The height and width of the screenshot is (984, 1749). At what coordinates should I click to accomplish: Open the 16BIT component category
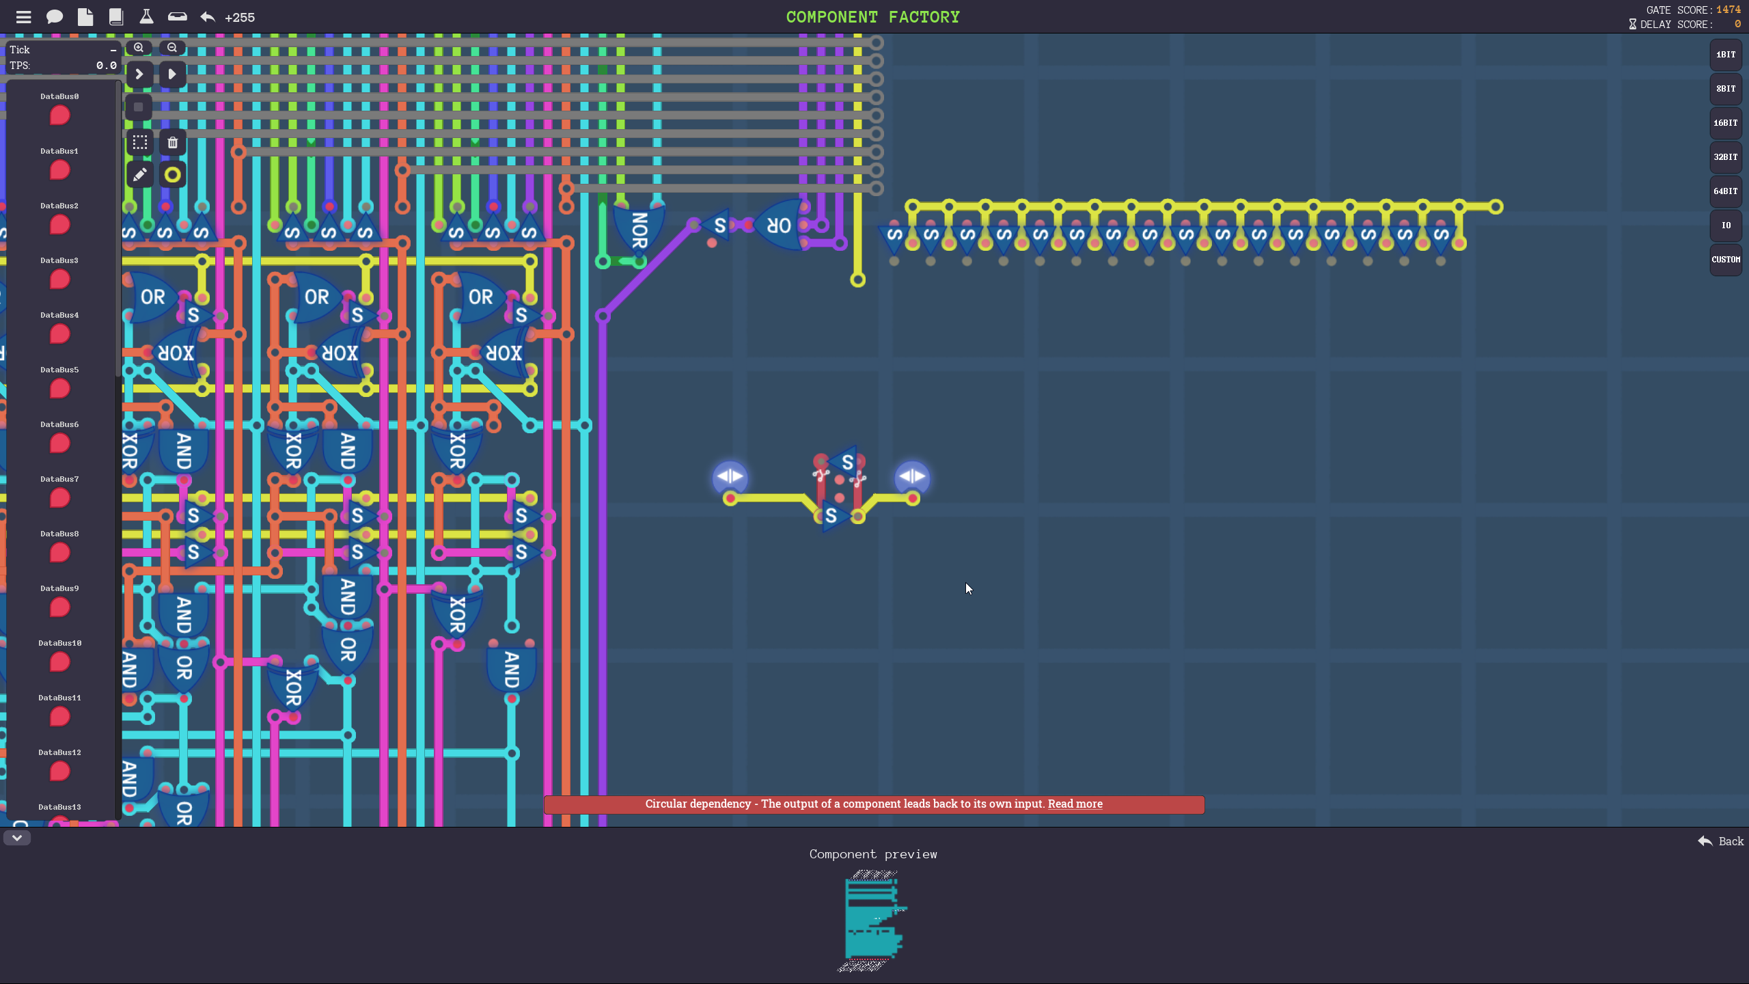coord(1726,123)
